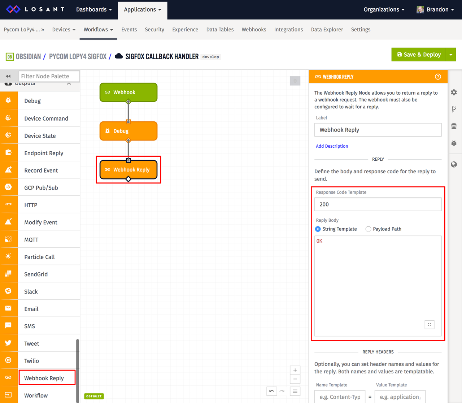
Task: Open the Dashboards dropdown menu
Action: pos(94,9)
